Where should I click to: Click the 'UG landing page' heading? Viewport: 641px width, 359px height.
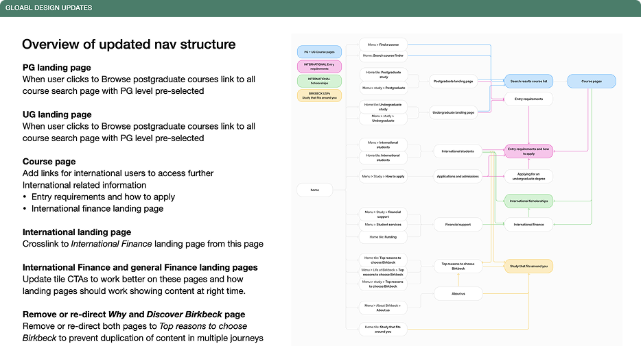[x=57, y=114]
